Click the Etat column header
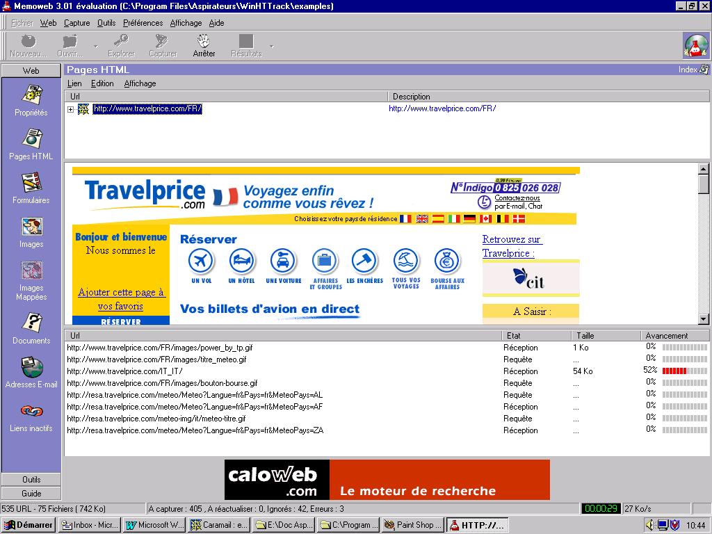 pos(536,336)
